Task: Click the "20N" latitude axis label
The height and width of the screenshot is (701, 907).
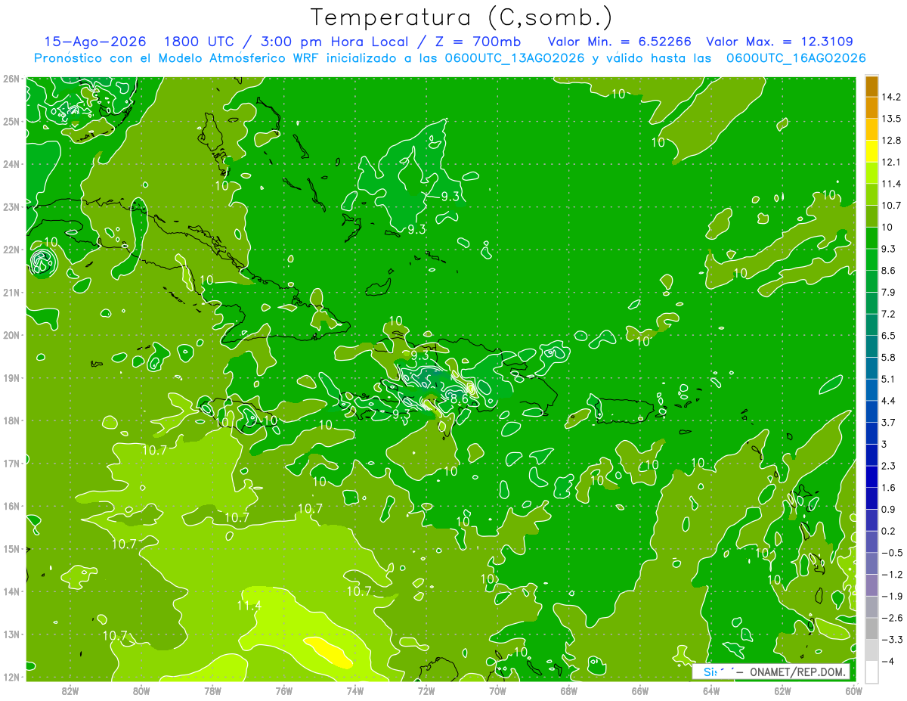Action: (11, 335)
